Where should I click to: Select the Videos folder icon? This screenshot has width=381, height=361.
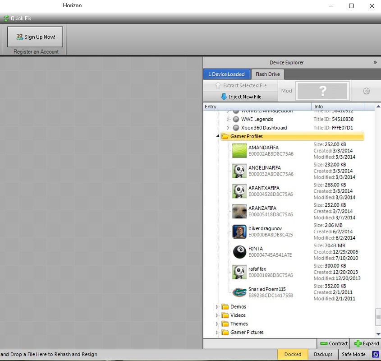[225, 315]
